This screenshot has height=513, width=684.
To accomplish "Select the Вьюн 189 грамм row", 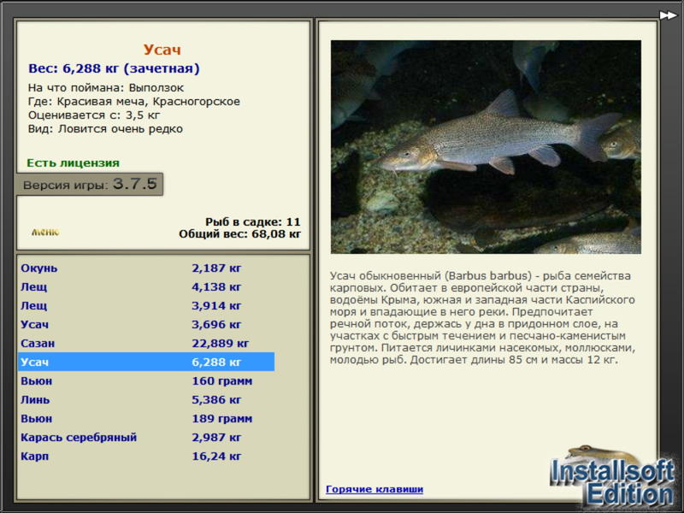I will (146, 418).
